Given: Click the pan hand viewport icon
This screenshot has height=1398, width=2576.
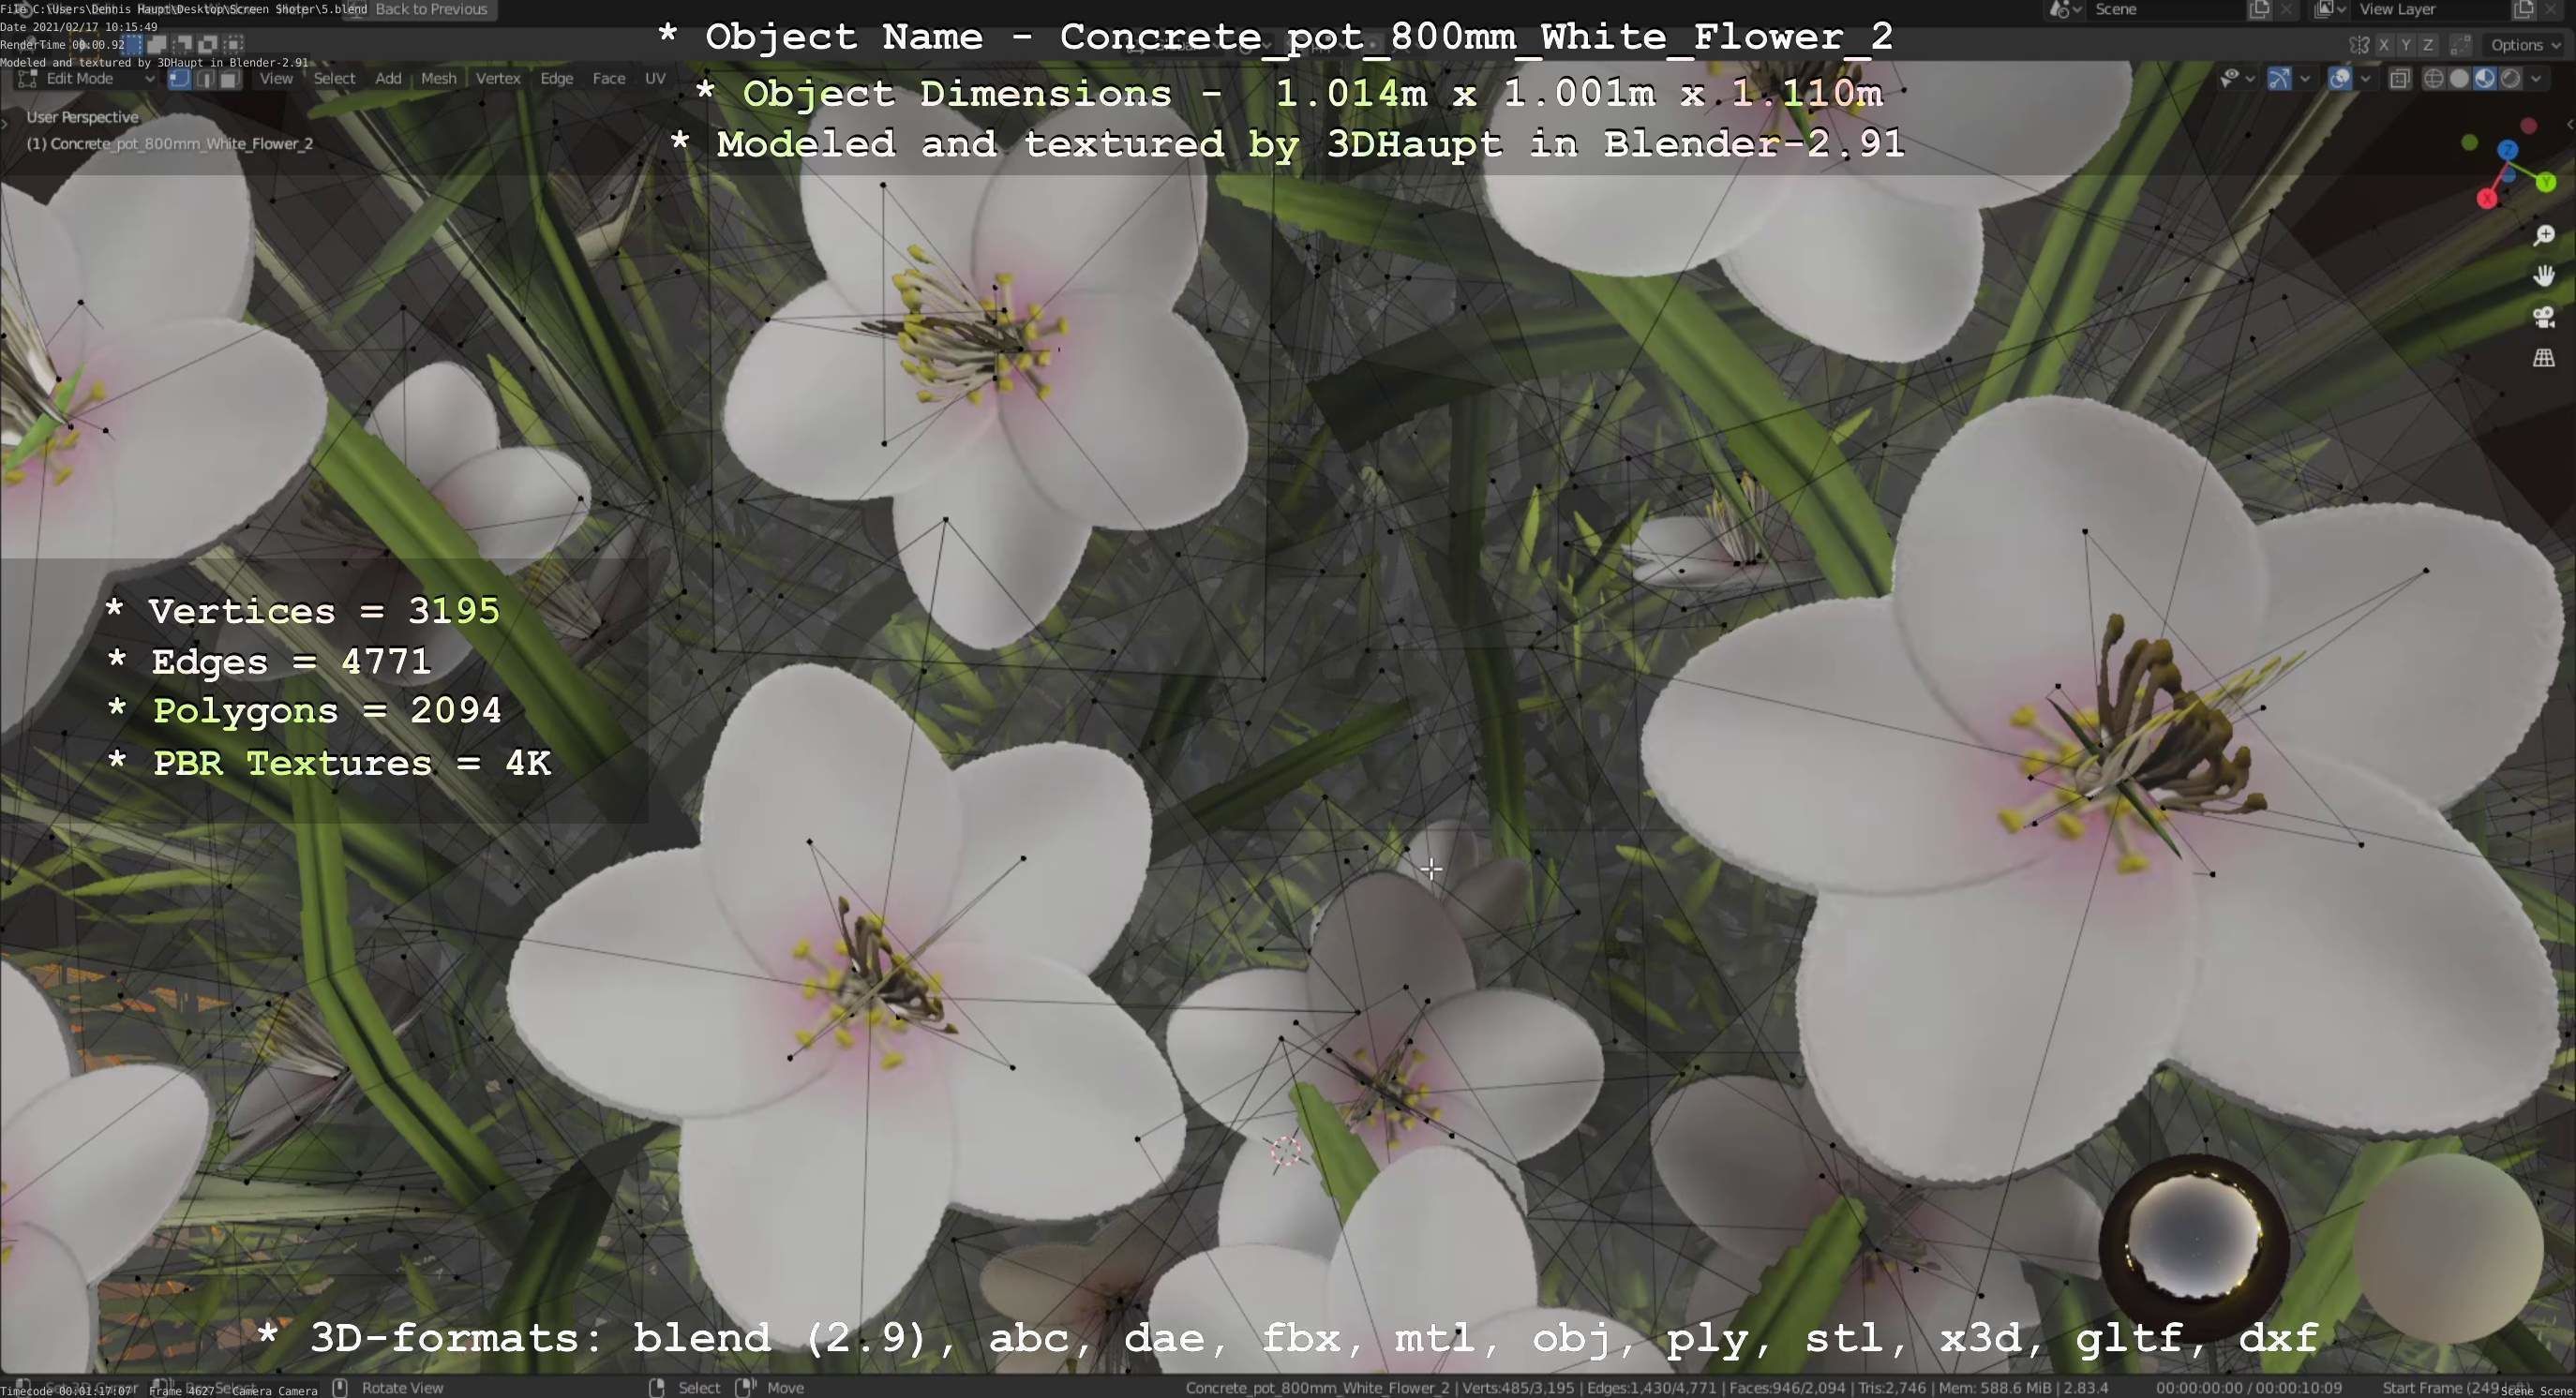Looking at the screenshot, I should [2544, 275].
